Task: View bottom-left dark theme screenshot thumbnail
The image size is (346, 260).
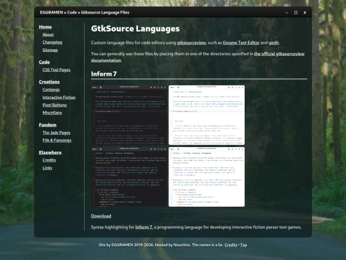Action: (x=129, y=177)
